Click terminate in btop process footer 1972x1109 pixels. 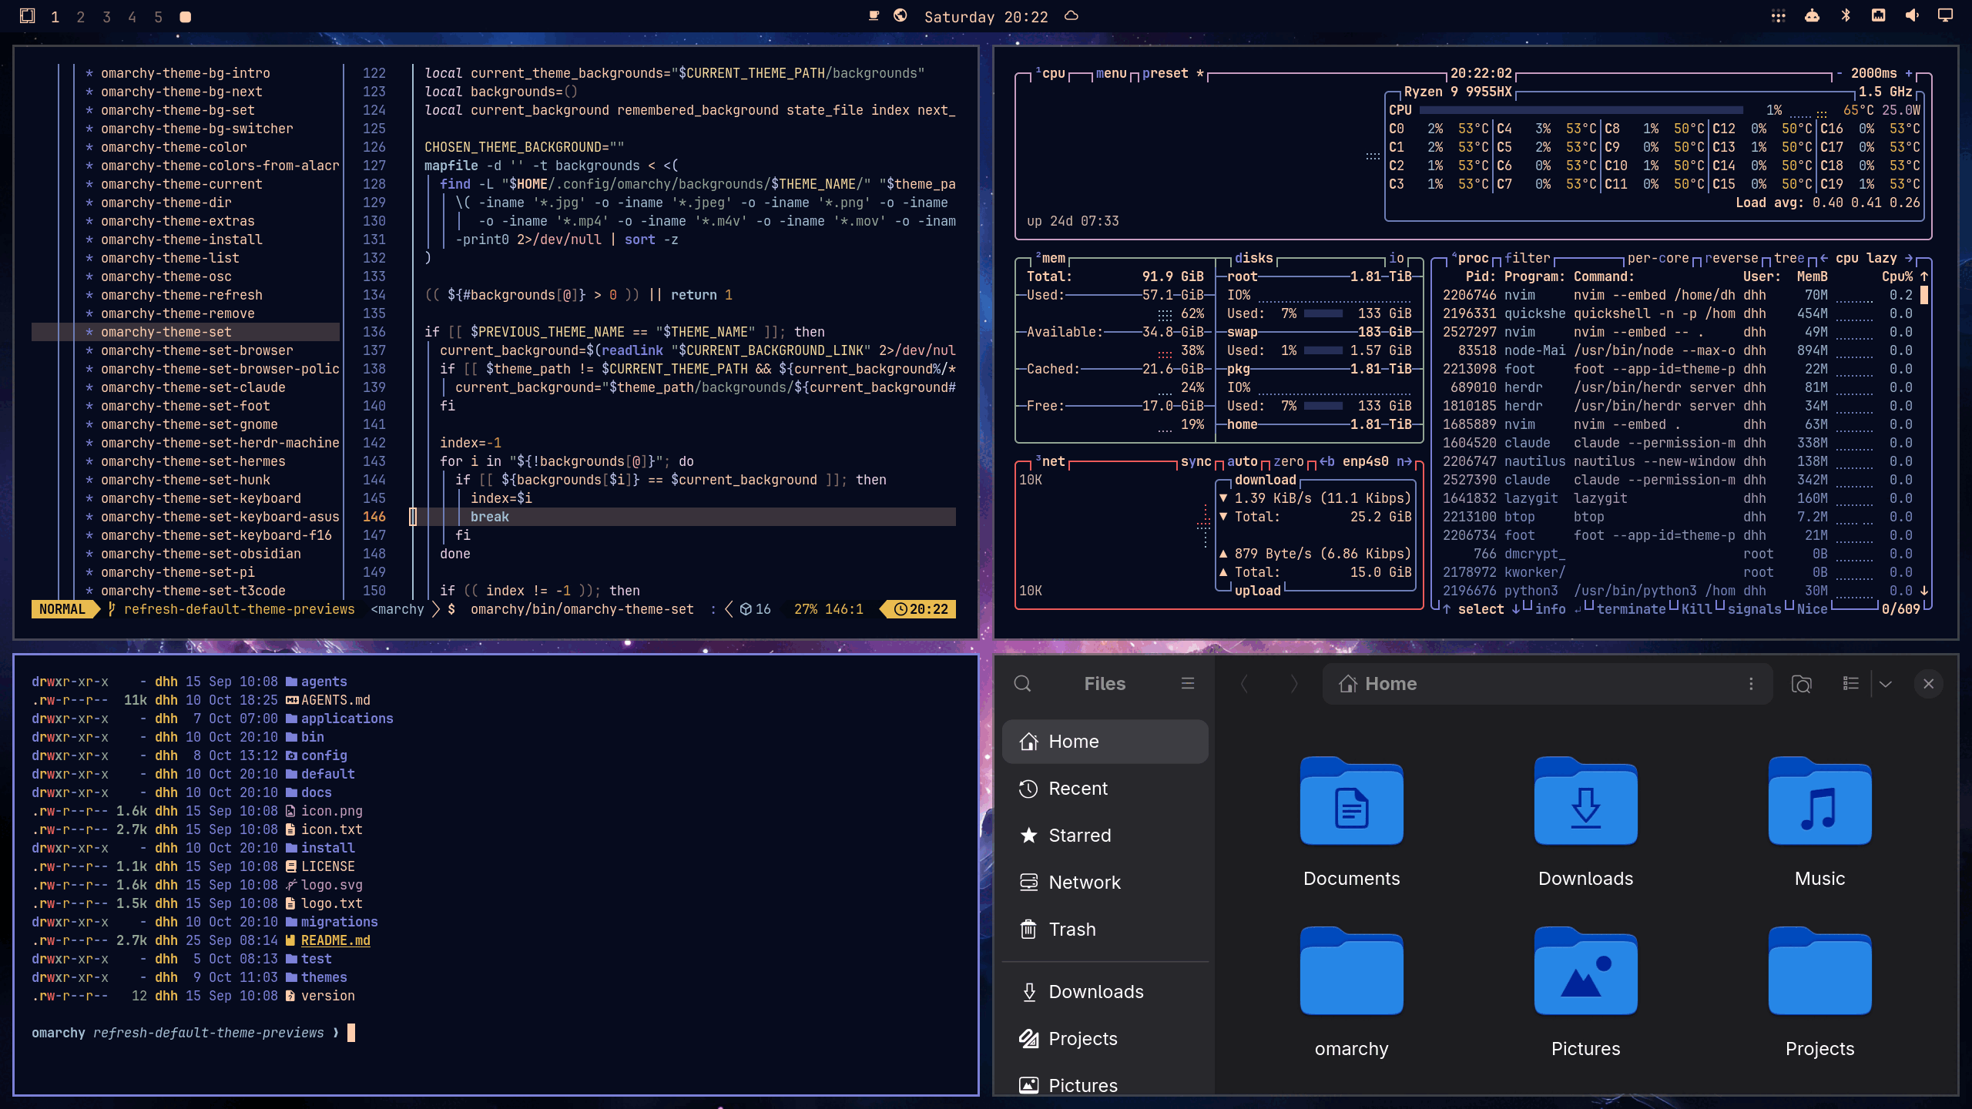point(1631,609)
